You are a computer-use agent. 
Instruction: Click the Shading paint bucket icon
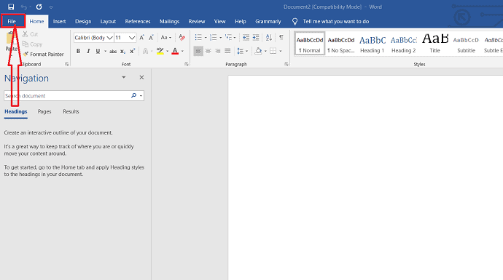point(258,51)
